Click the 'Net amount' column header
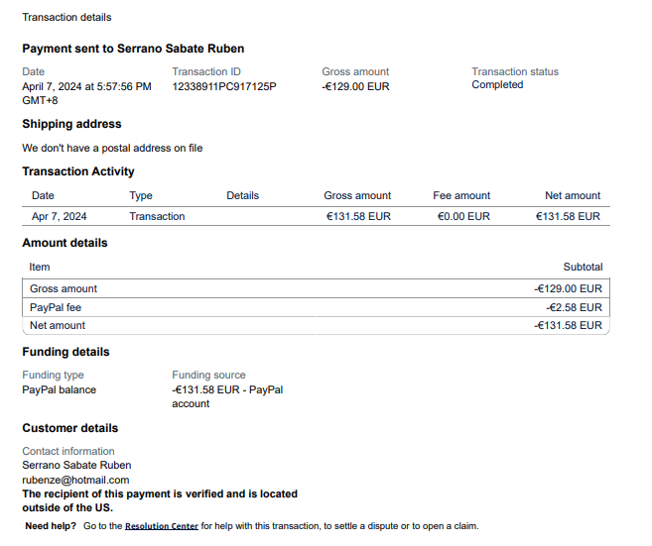 pyautogui.click(x=573, y=195)
